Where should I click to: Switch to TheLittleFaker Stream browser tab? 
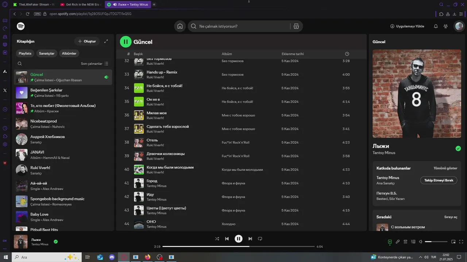pyautogui.click(x=34, y=4)
